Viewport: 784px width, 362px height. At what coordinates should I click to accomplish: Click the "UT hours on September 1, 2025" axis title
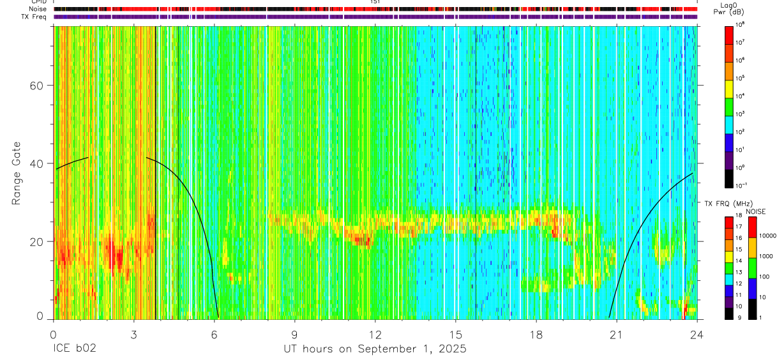[375, 349]
